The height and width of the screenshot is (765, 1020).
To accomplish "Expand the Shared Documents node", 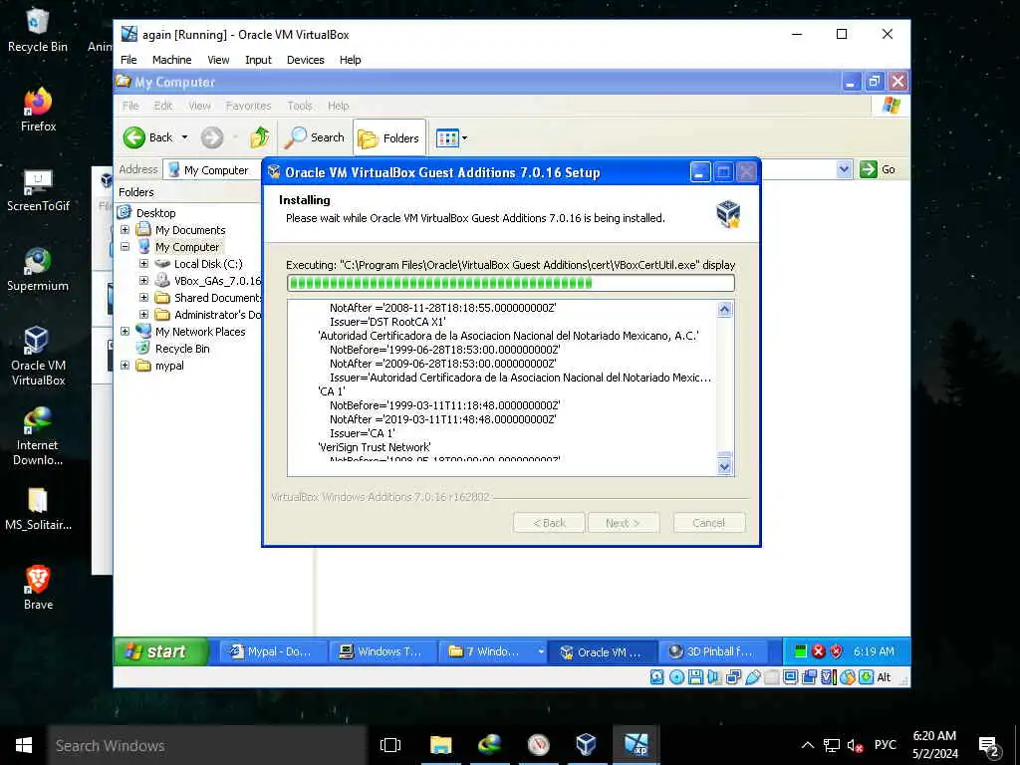I will pos(143,297).
